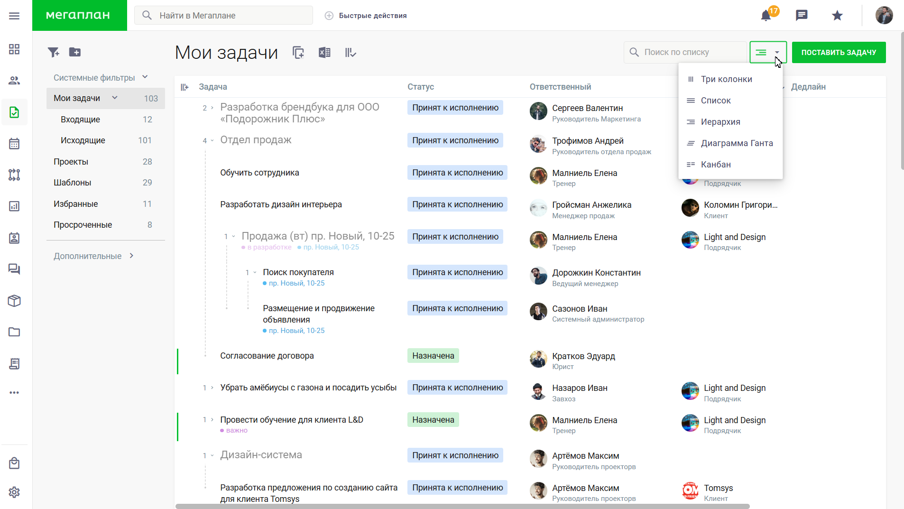Click the mass actions checklist icon

(x=351, y=53)
